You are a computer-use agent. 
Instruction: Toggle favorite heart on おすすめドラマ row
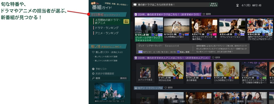(x=204, y=14)
